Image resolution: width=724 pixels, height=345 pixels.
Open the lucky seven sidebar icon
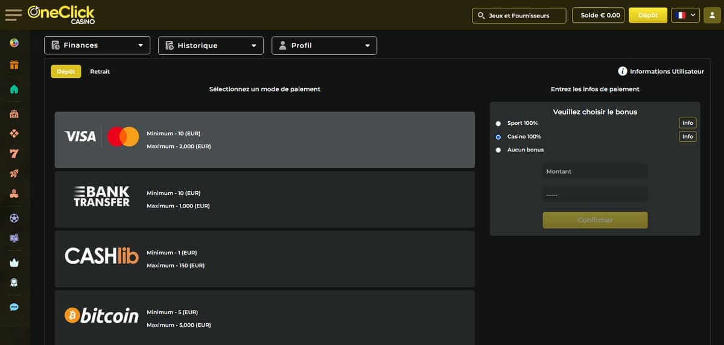tap(14, 154)
